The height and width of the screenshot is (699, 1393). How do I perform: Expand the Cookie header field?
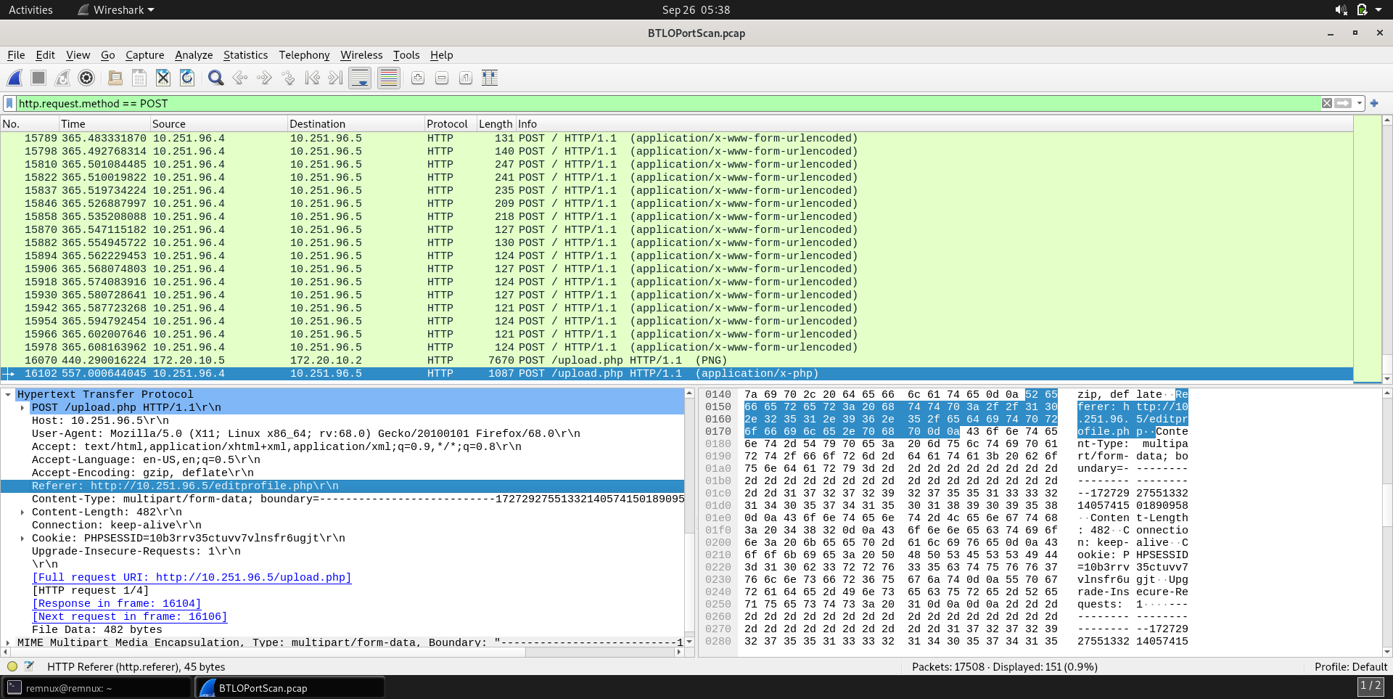(x=22, y=538)
